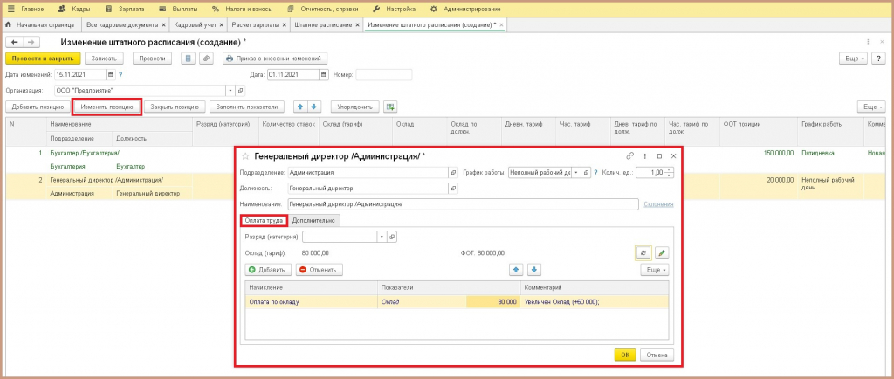The image size is (894, 379).
Task: Select the Оплата по окладу accrual row
Action: click(x=457, y=302)
